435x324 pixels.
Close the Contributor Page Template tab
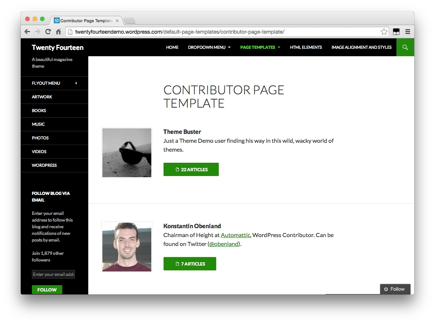coord(117,21)
